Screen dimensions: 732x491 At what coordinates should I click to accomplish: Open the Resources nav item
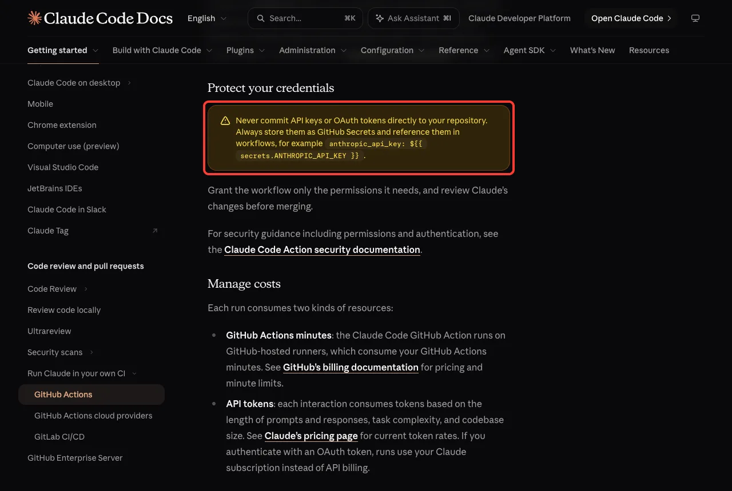point(649,50)
